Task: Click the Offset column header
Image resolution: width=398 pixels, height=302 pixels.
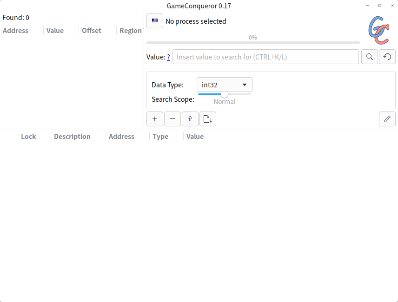Action: tap(92, 30)
